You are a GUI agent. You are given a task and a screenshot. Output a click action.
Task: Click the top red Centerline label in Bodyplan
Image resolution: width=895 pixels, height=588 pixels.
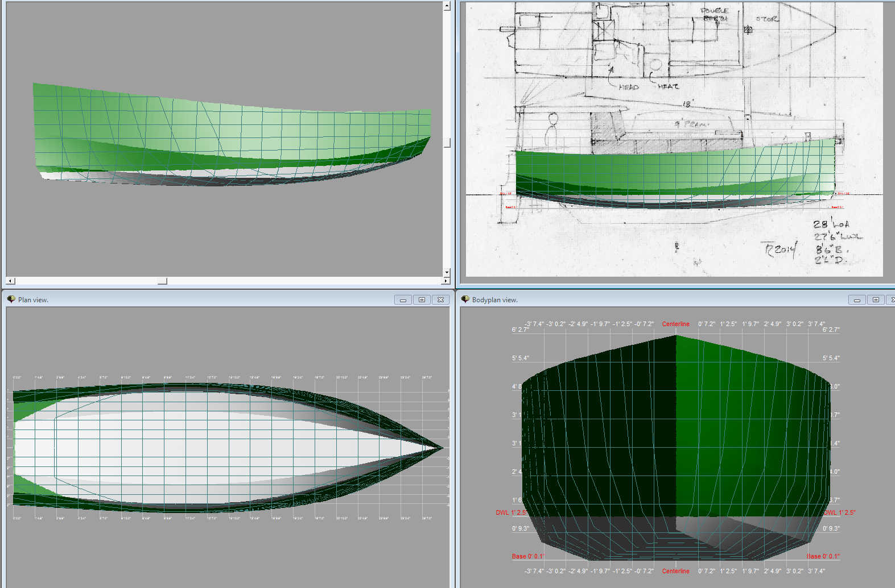tap(675, 324)
